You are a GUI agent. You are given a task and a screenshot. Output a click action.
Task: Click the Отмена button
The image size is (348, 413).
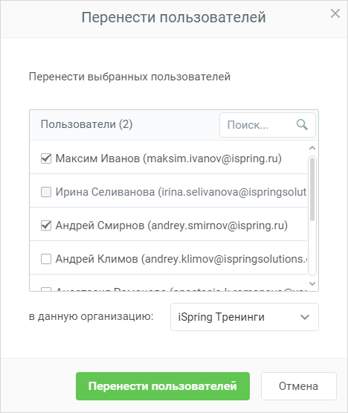click(298, 386)
